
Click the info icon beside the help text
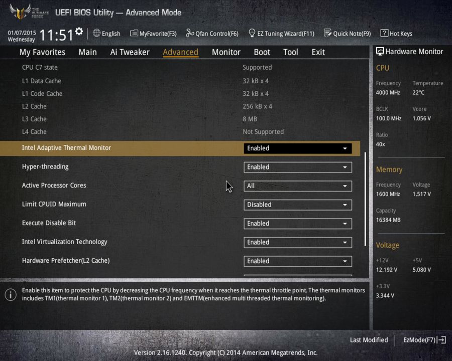[x=11, y=294]
